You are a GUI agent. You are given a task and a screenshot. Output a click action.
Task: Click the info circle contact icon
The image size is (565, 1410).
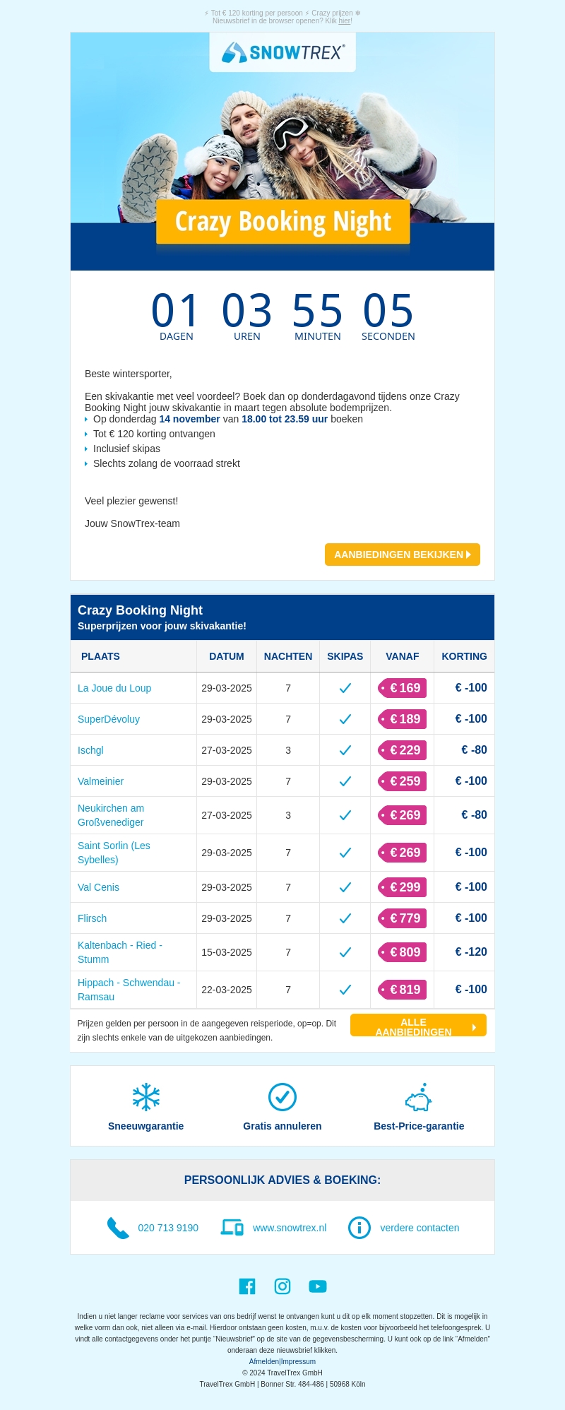pos(359,1228)
